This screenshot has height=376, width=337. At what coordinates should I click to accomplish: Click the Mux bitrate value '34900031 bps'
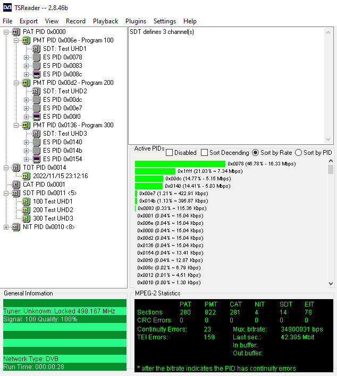[x=302, y=329]
